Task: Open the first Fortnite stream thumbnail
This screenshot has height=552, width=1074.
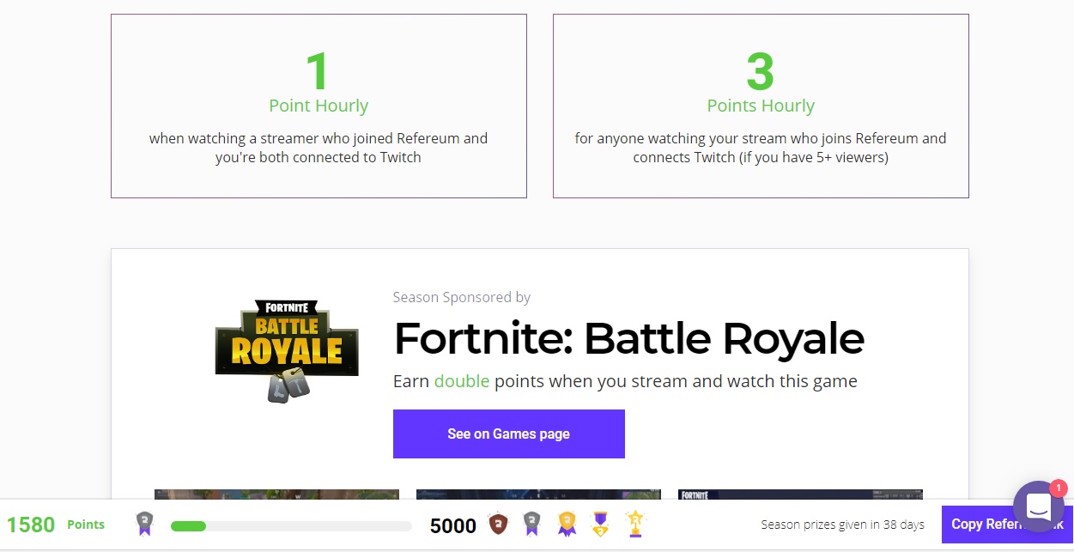Action: click(x=276, y=494)
